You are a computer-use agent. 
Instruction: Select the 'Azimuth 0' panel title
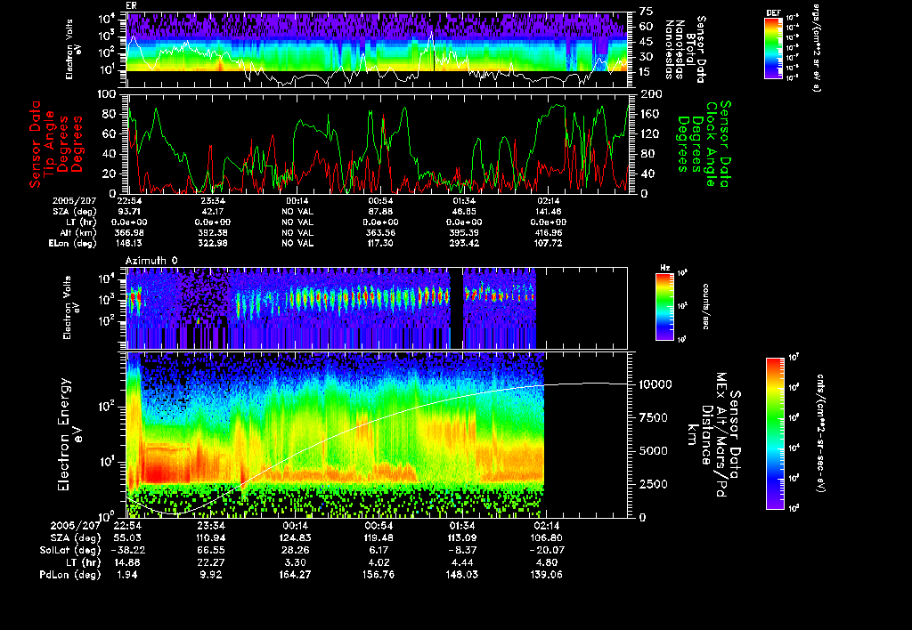151,261
